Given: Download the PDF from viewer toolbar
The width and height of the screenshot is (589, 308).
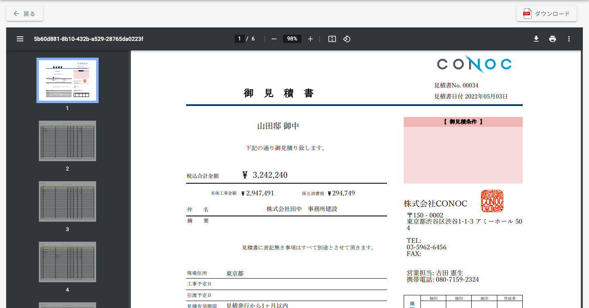Looking at the screenshot, I should (x=536, y=39).
